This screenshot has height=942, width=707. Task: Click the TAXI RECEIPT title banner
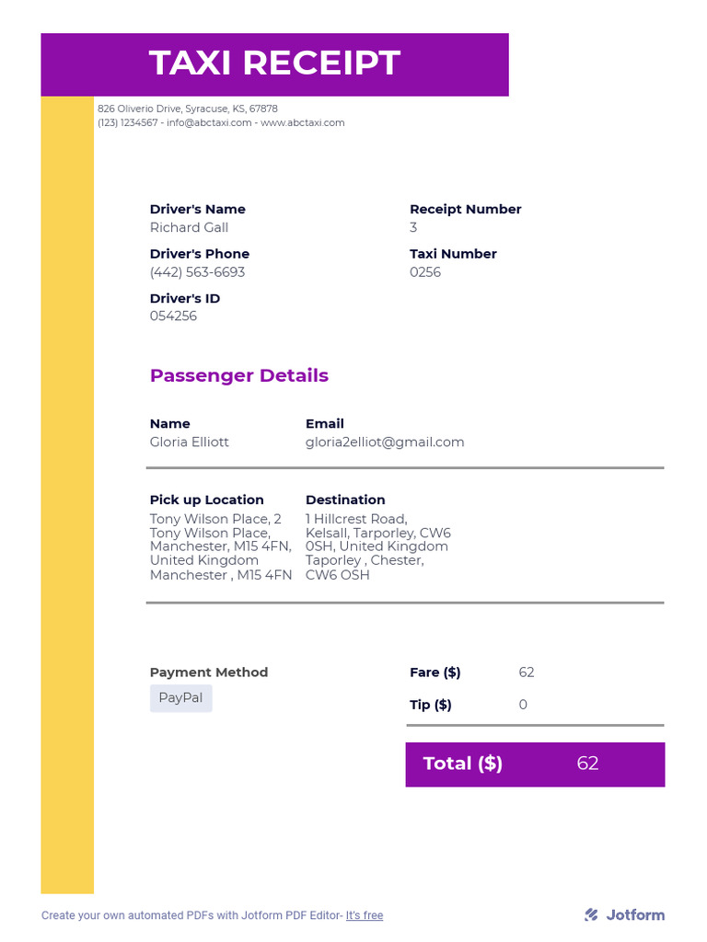click(274, 63)
